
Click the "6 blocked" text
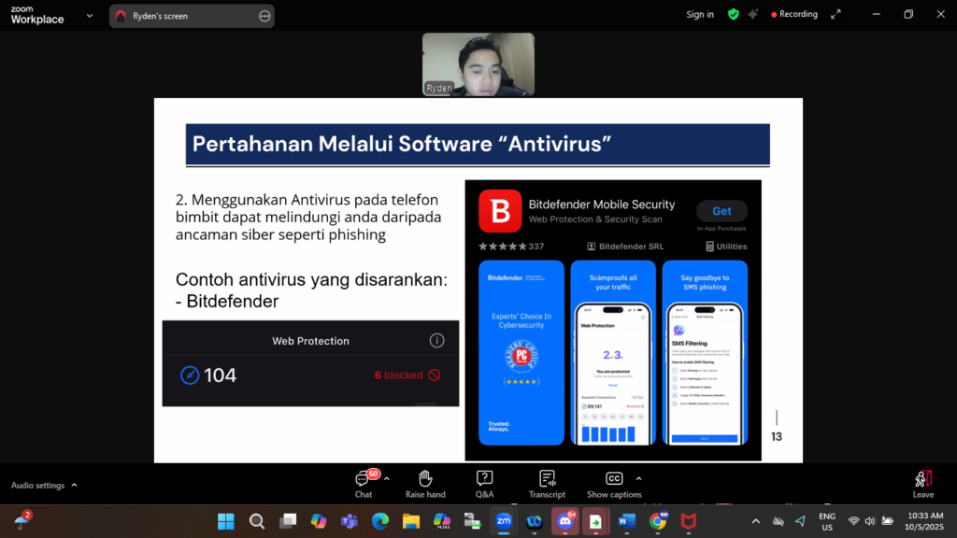point(398,375)
